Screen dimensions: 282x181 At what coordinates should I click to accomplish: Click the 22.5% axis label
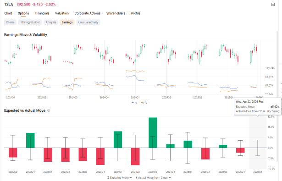tap(271, 117)
